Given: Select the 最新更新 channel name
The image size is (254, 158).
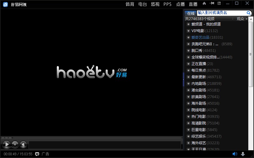Looking at the screenshot, I should [x=199, y=77].
